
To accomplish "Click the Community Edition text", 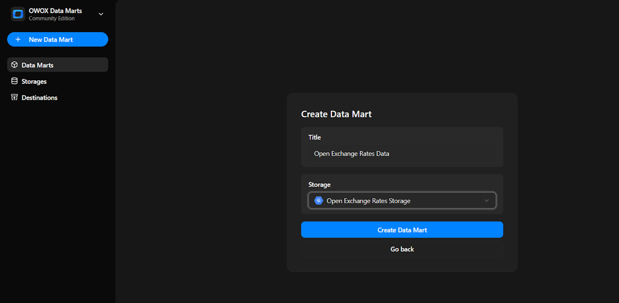I will coord(52,19).
